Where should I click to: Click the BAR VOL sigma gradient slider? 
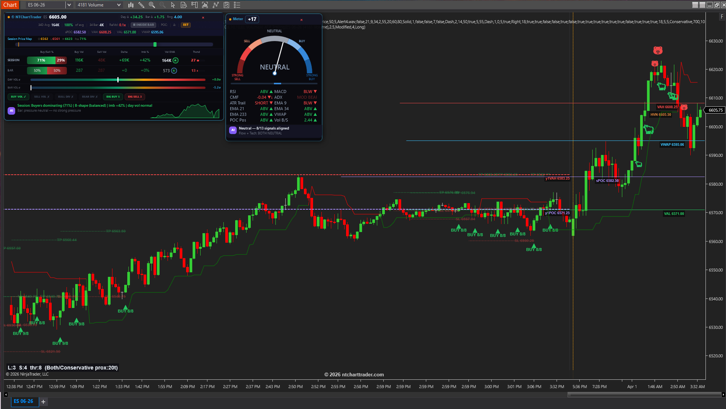(118, 88)
